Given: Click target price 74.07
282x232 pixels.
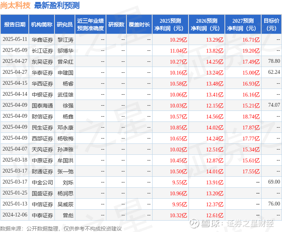Looking at the screenshot, I should (x=274, y=105).
